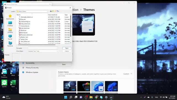Image resolution: width=177 pixels, height=100 pixels.
Task: Go back to last folder visited
Action: (x=51, y=11)
